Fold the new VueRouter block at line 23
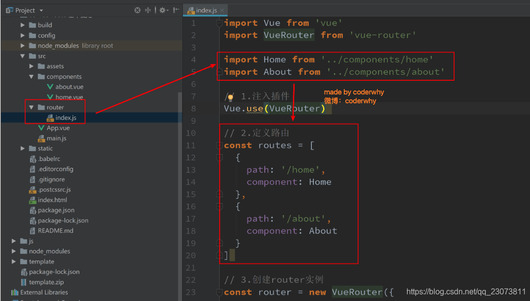 click(x=219, y=292)
